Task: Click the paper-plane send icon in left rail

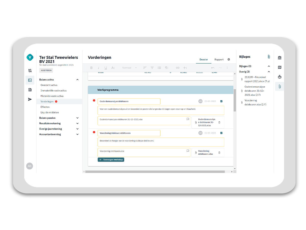Action: (30, 99)
